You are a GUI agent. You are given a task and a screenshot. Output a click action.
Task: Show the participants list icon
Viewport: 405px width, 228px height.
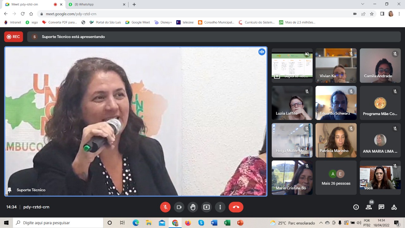(369, 207)
